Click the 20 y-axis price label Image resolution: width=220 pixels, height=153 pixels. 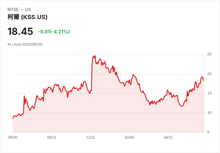tap(209, 74)
